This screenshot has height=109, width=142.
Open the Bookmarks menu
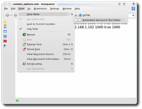point(40,8)
